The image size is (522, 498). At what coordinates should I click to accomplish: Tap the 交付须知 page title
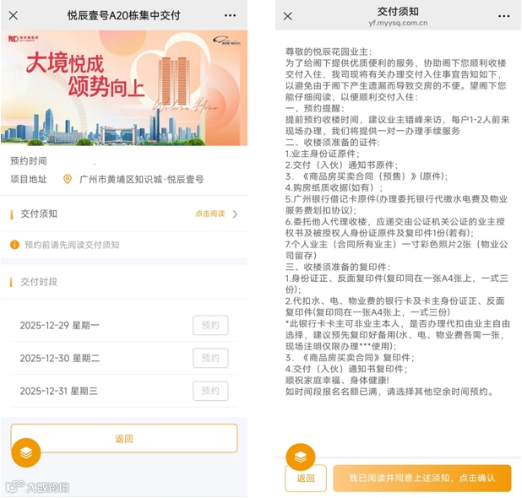(x=398, y=12)
